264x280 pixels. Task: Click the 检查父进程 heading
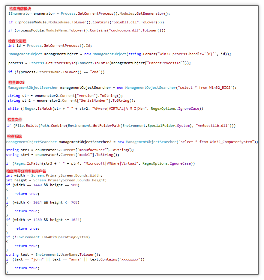[x=17, y=41]
